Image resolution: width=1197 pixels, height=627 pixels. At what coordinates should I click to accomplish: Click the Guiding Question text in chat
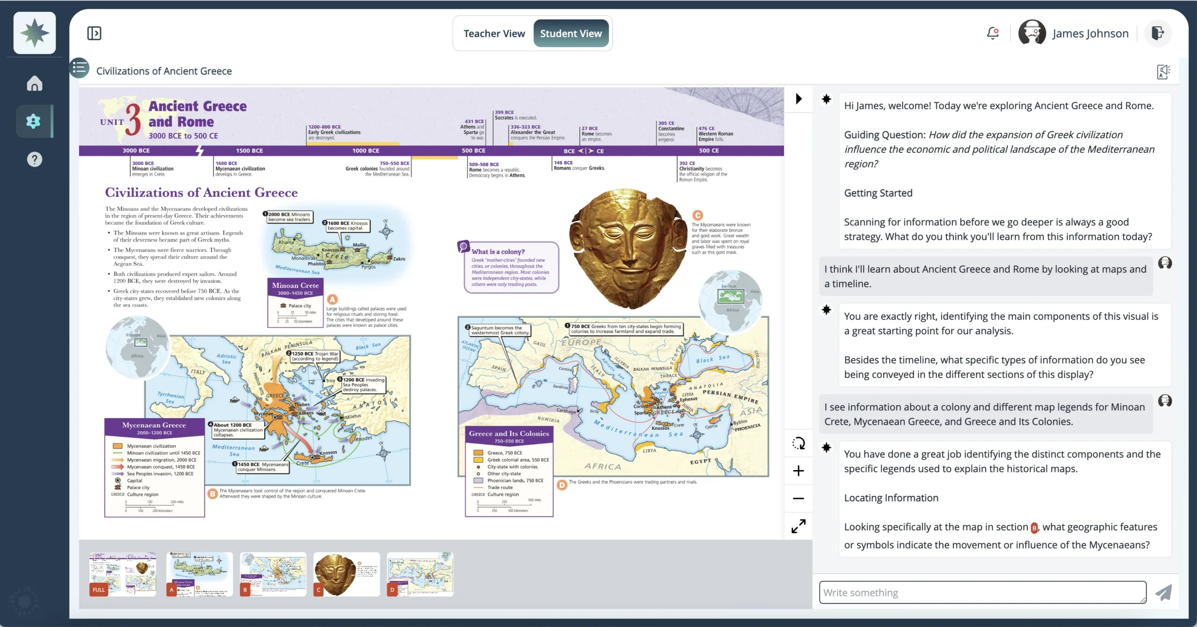tap(999, 149)
